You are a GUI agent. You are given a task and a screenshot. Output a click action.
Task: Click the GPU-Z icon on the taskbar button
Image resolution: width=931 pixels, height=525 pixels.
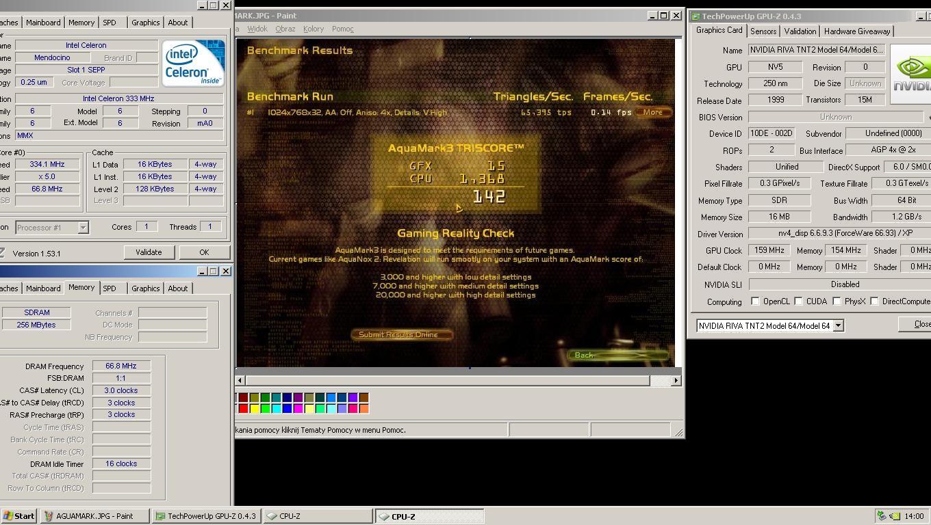tap(160, 516)
